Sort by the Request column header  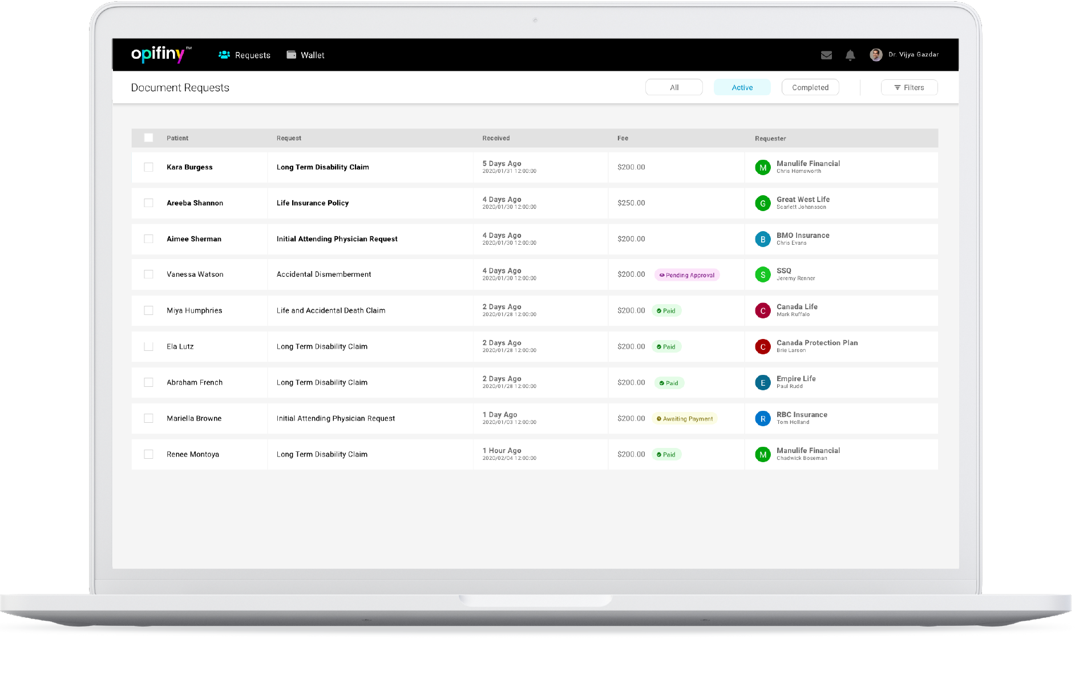[289, 138]
